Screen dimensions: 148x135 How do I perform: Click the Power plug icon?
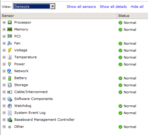[x=9, y=64]
